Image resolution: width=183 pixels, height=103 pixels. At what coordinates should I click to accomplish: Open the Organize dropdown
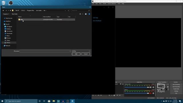(6, 14)
